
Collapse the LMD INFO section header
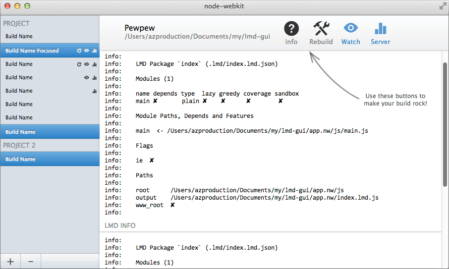120,226
